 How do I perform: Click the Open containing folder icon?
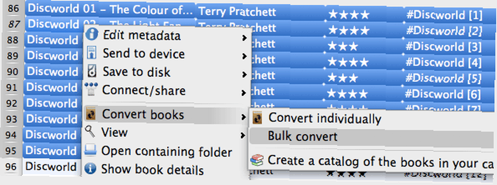[90, 151]
